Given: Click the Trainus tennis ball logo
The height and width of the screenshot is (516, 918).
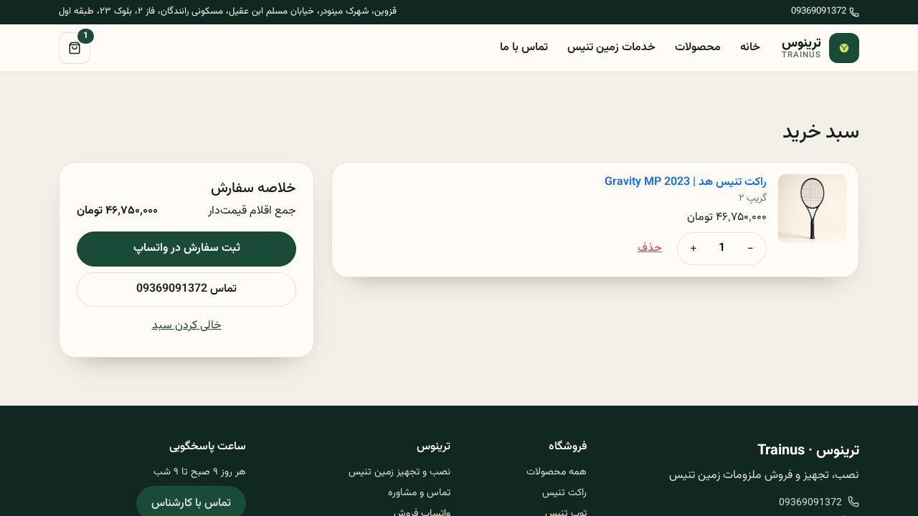Looking at the screenshot, I should [x=844, y=48].
